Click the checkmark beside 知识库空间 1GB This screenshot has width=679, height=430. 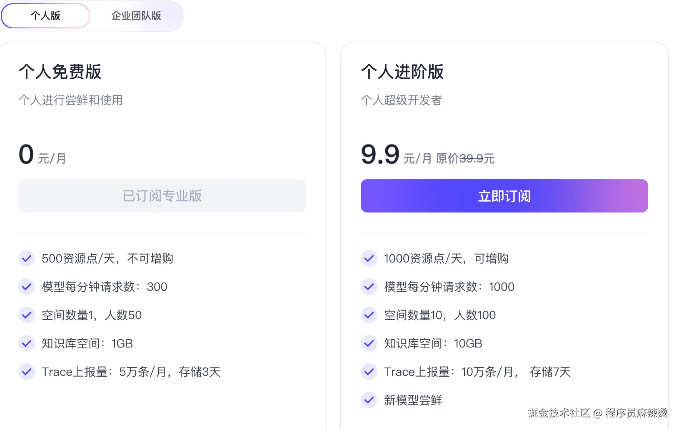pos(26,343)
